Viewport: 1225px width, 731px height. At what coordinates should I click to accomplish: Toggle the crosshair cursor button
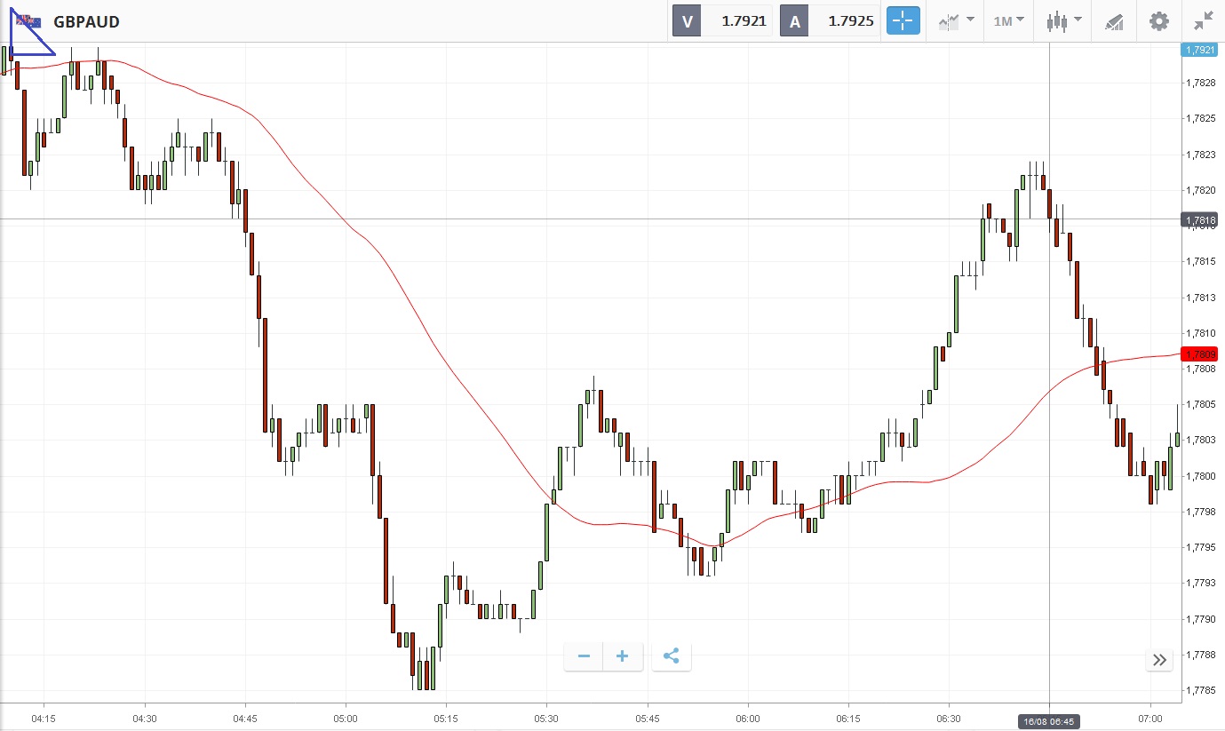903,21
